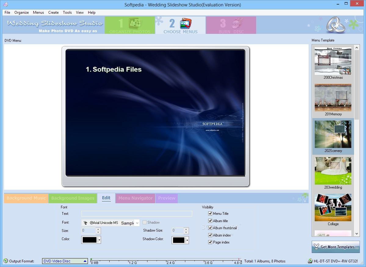Maximize the application window

(x=346, y=4)
